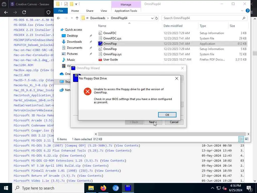Image resolution: width=257 pixels, height=193 pixels.
Task: Close the OmniFlop Wizard window
Action: [182, 68]
